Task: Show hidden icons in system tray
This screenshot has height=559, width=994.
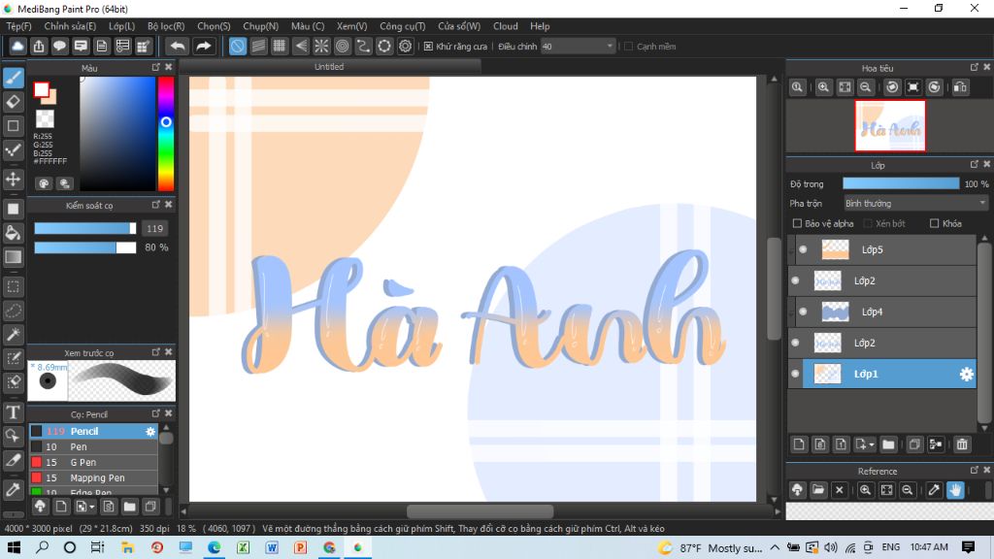Action: (775, 547)
